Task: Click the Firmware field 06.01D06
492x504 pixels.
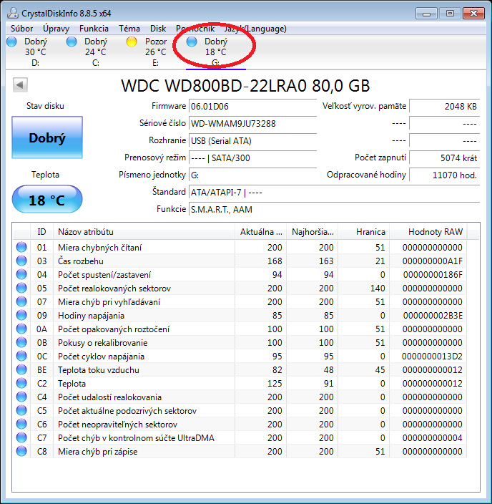Action: pyautogui.click(x=252, y=107)
